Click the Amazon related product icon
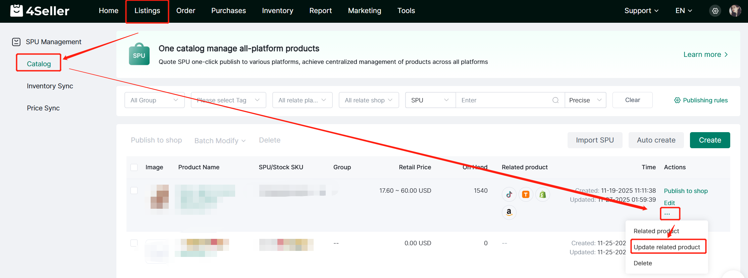Image resolution: width=748 pixels, height=278 pixels. point(509,212)
